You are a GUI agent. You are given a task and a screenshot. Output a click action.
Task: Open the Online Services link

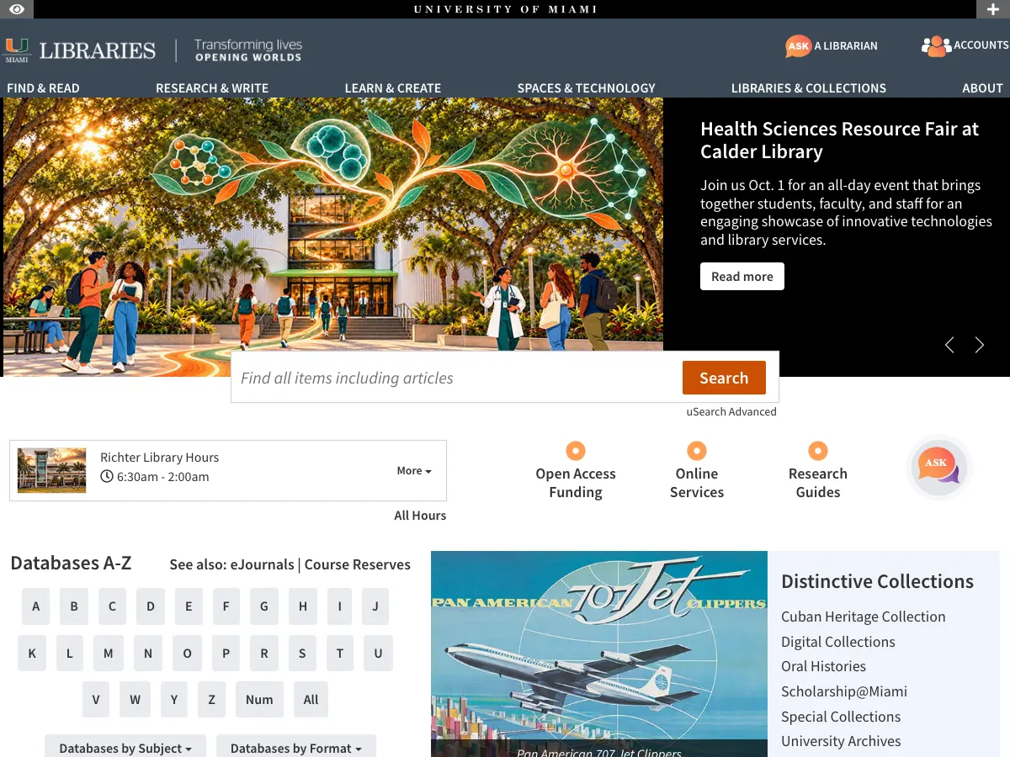(x=697, y=483)
